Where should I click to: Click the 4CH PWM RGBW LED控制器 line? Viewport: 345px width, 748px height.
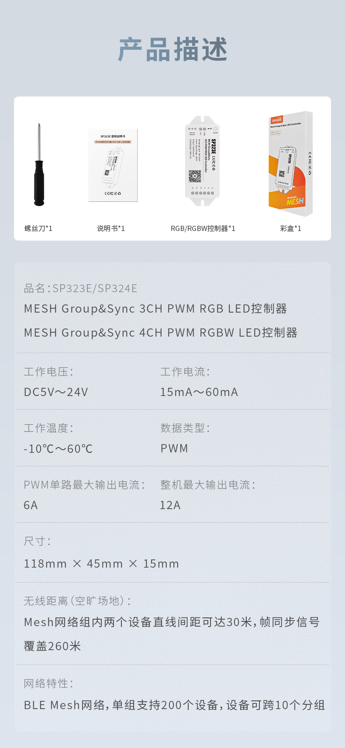pyautogui.click(x=161, y=333)
